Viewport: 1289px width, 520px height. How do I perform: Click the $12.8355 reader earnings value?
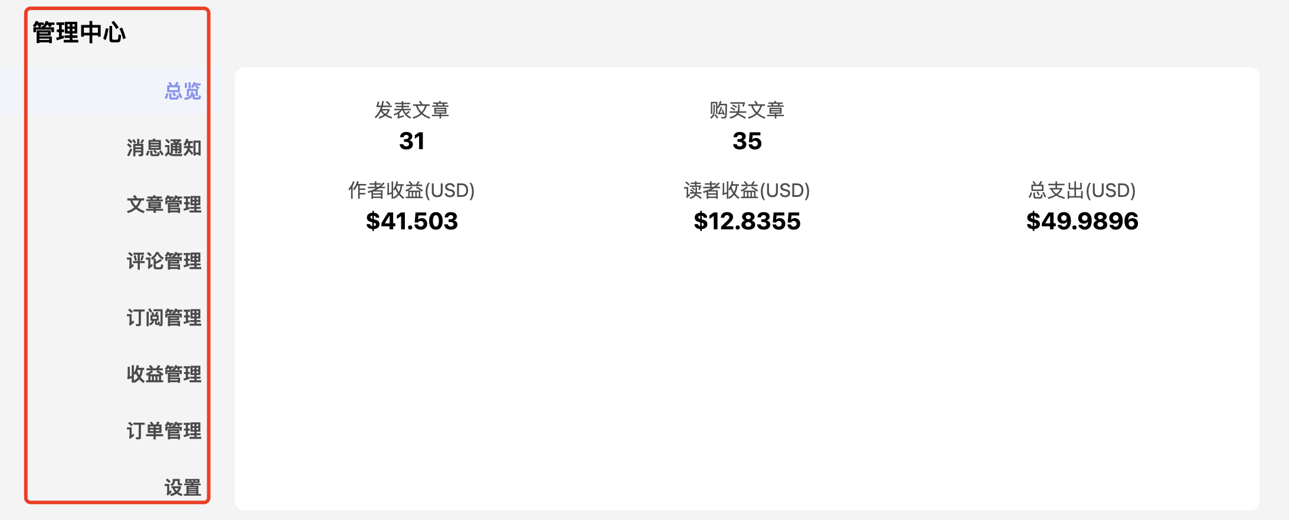(747, 221)
